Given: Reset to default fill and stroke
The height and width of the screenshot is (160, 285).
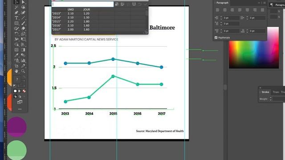Looking at the screenshot, I should point(15,86).
